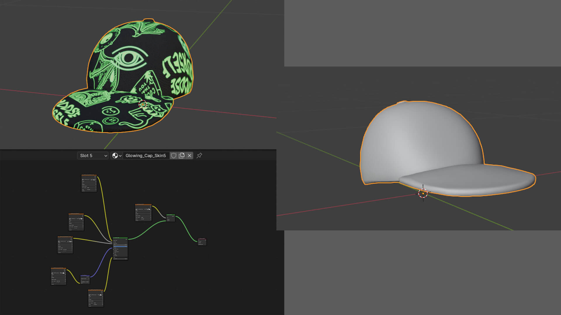Select the image texture node feeding the green shader node

[x=143, y=212]
